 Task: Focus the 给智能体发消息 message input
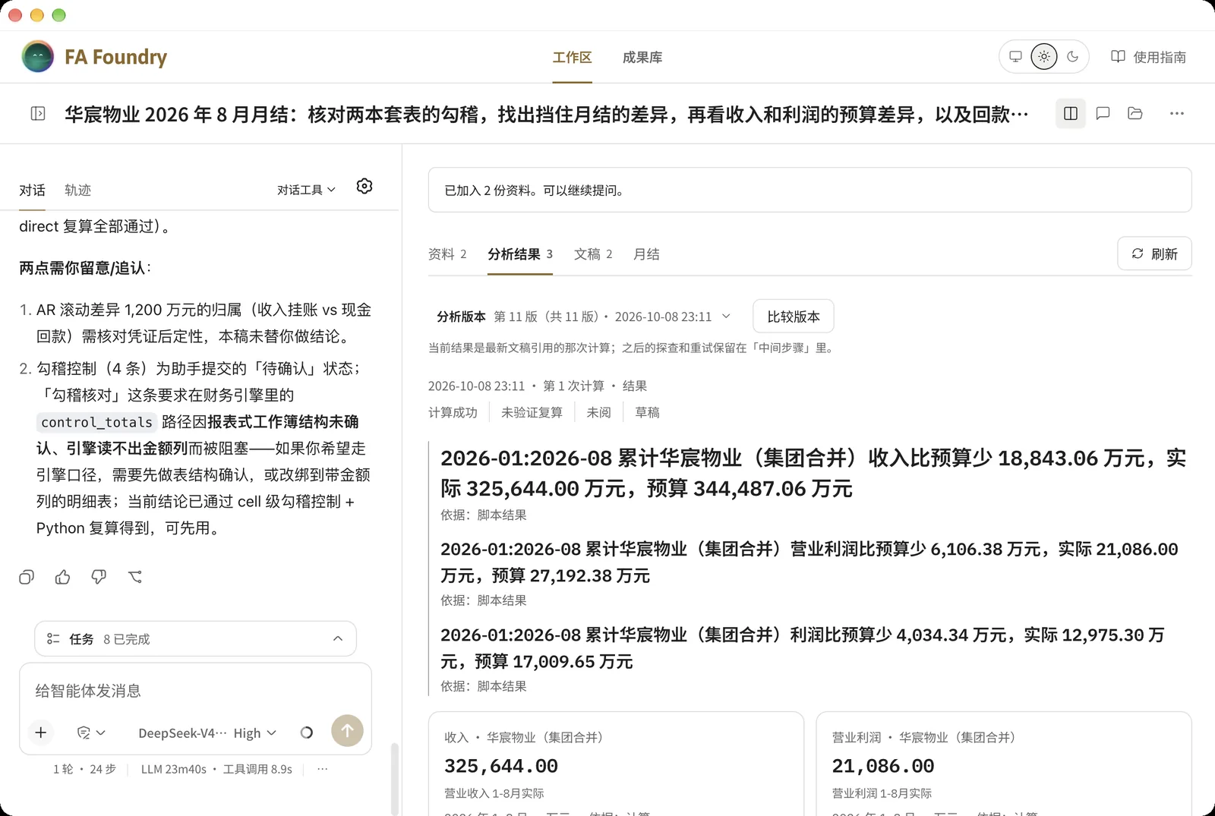pos(195,691)
